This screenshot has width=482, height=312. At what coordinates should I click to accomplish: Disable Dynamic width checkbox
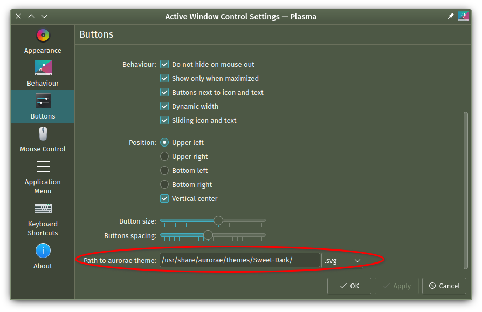[x=164, y=106]
